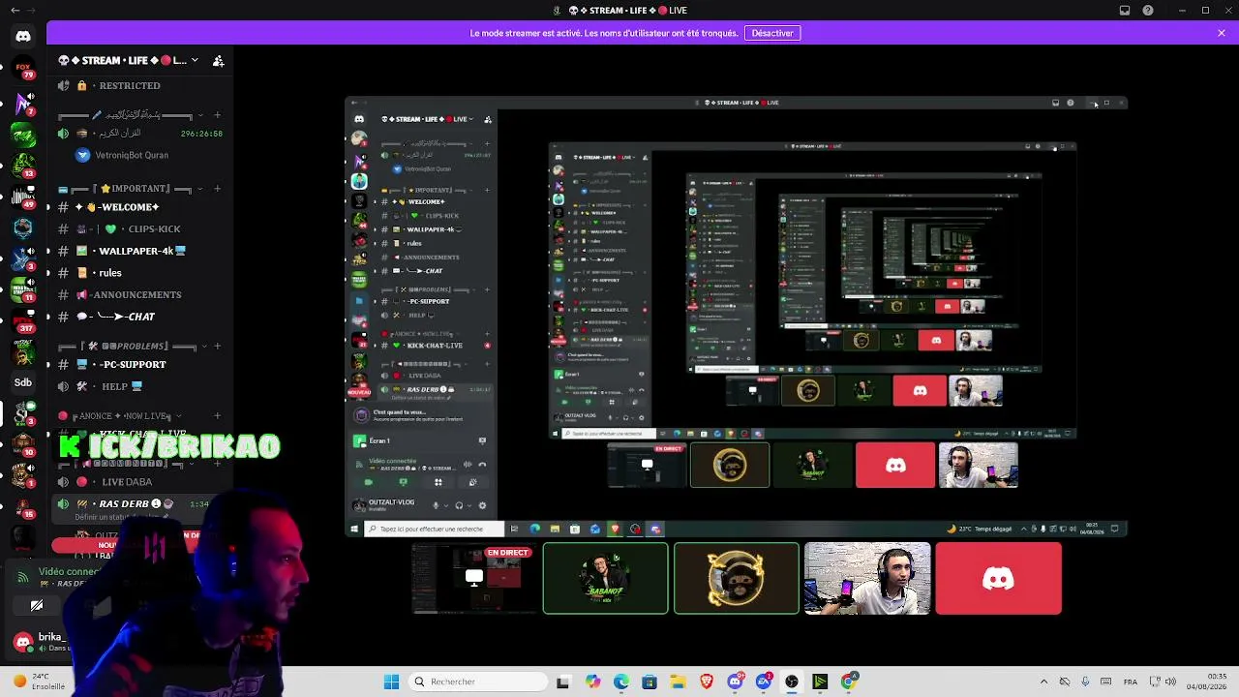1239x697 pixels.
Task: Select the BABANOT participant tile
Action: click(x=605, y=579)
